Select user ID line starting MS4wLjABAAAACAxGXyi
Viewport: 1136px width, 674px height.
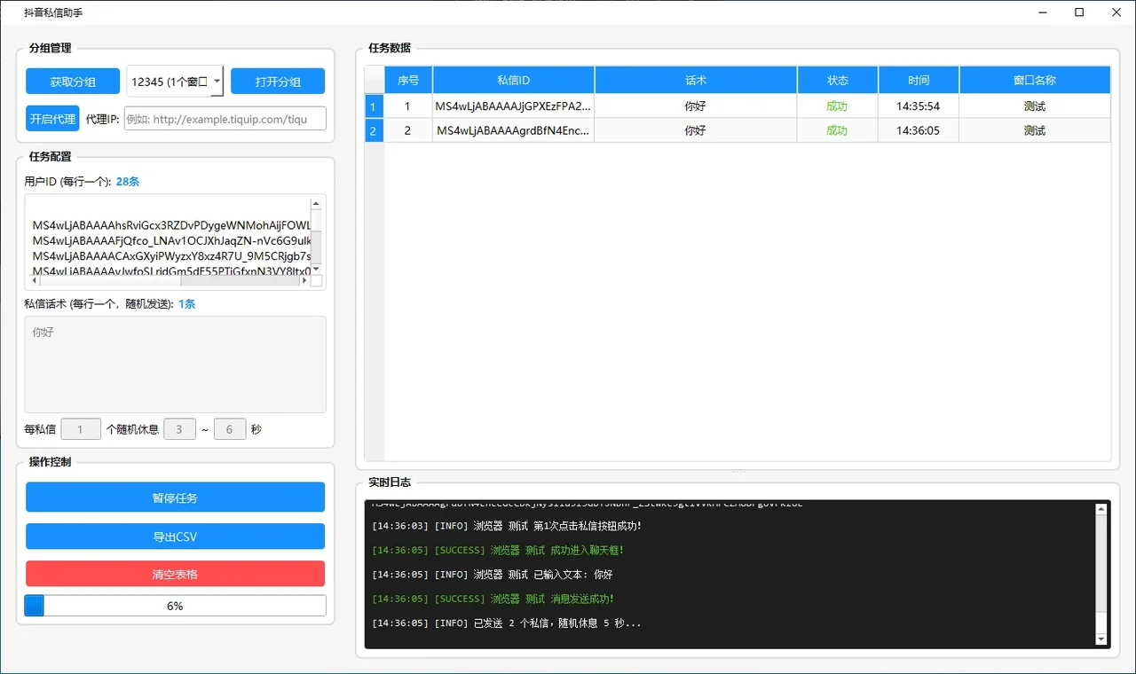click(x=171, y=256)
